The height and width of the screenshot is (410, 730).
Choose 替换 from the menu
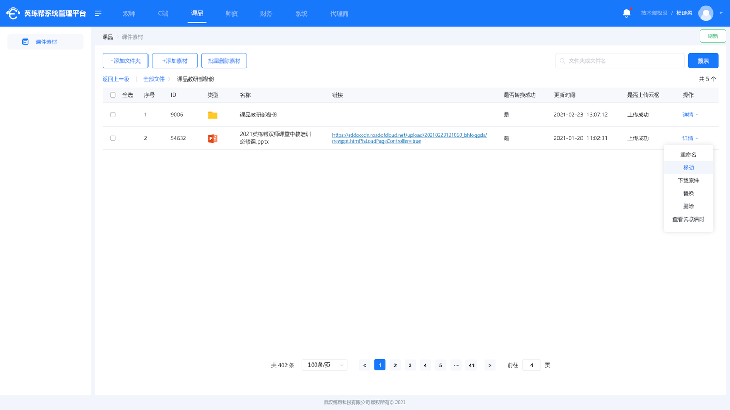[688, 193]
